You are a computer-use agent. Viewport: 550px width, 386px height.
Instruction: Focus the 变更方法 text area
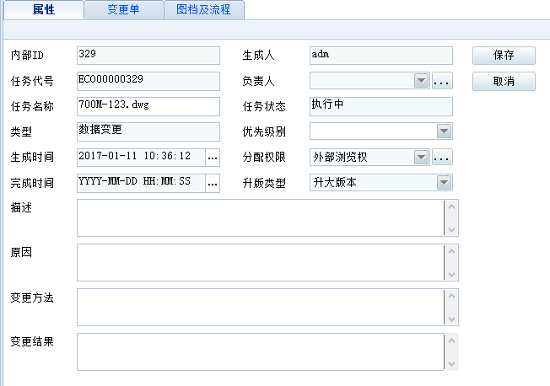click(260, 307)
